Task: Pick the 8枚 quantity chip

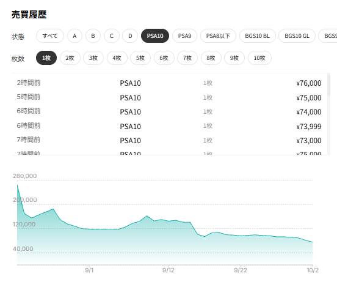Action: tap(211, 58)
